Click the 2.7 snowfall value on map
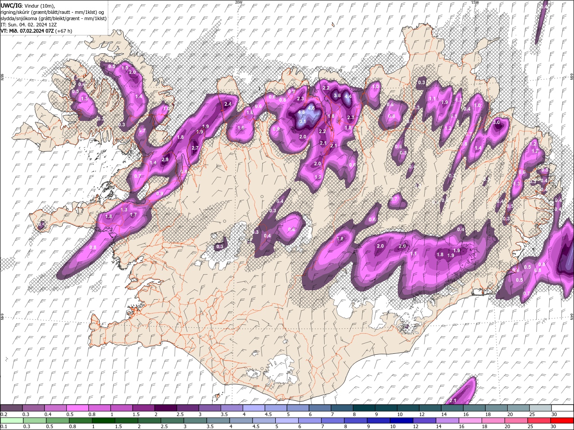 point(195,148)
